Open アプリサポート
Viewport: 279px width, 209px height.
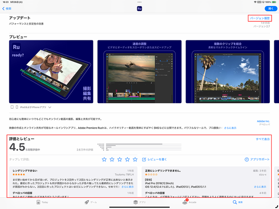(257, 159)
